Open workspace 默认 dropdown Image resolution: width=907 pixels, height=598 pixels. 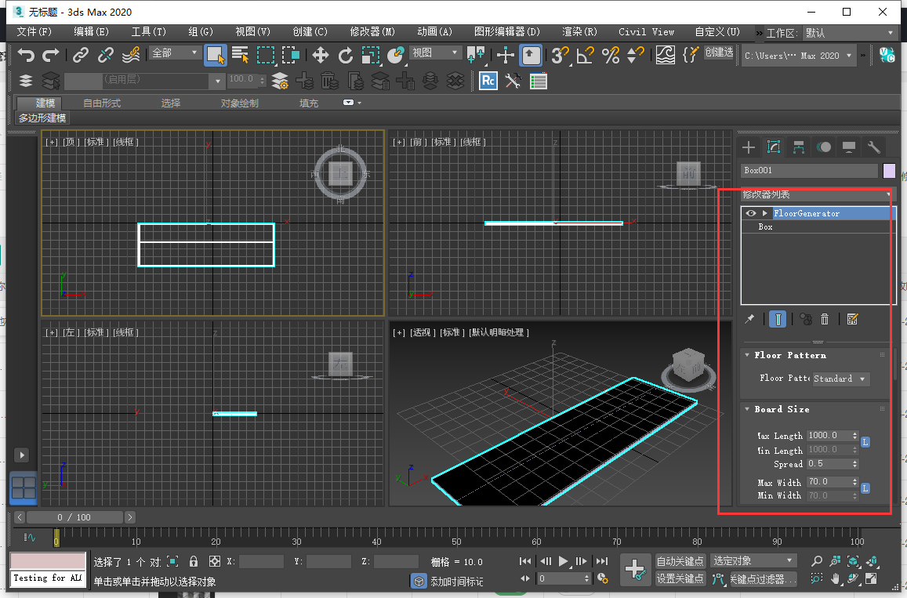[849, 33]
